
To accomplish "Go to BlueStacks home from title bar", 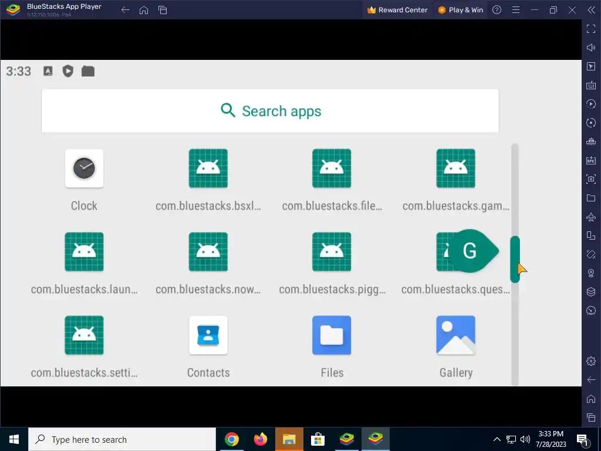I will coord(144,10).
